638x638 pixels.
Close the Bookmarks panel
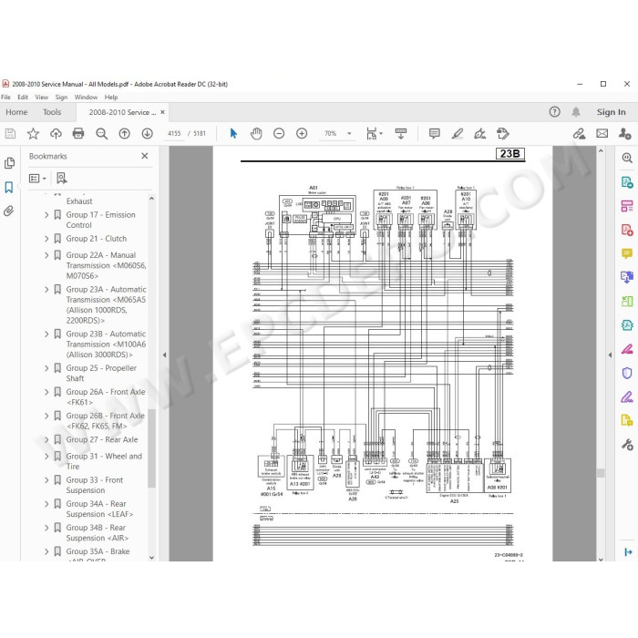pyautogui.click(x=144, y=156)
